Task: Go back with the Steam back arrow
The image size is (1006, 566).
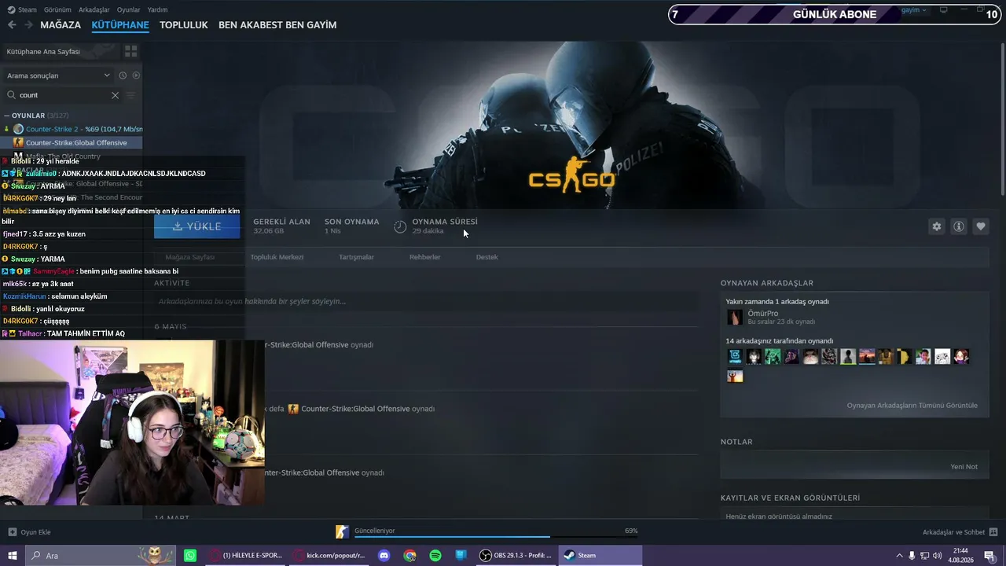Action: [x=12, y=25]
